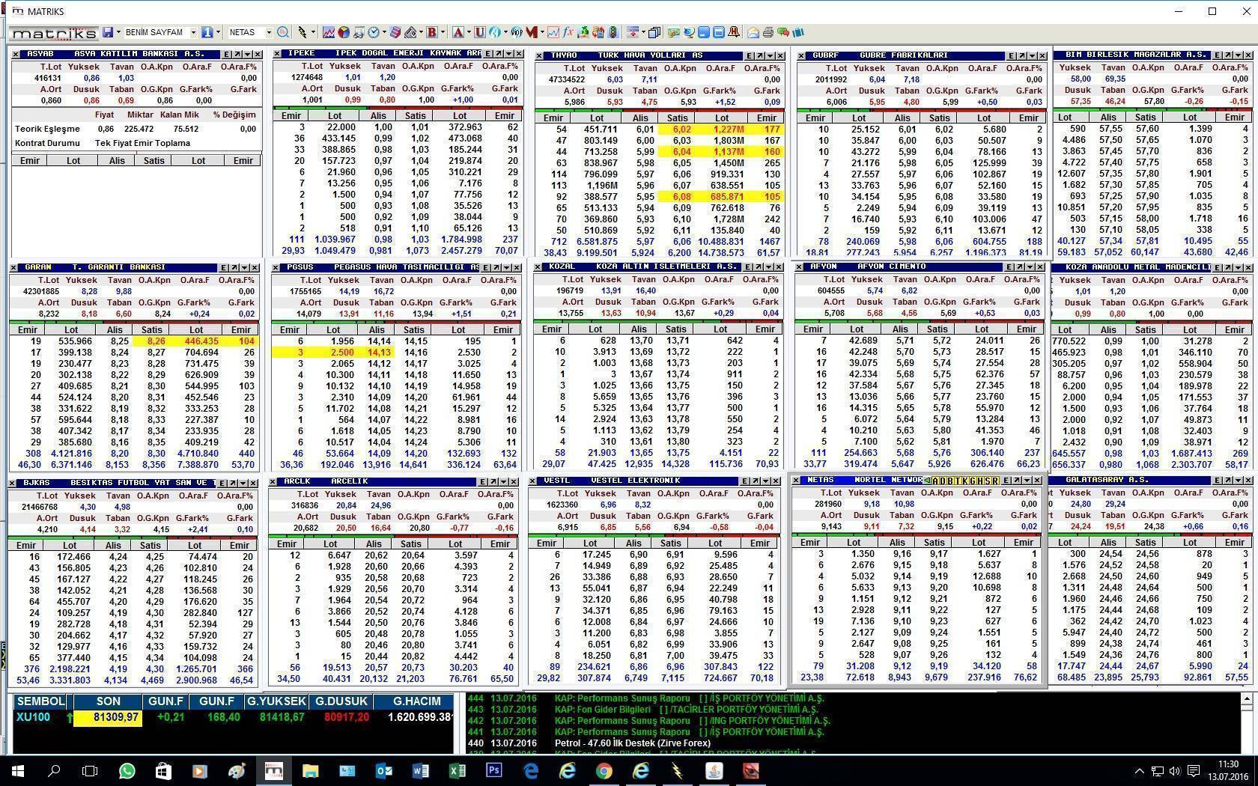This screenshot has width=1258, height=786.
Task: Click the clock icon in toolbar
Action: 374,32
